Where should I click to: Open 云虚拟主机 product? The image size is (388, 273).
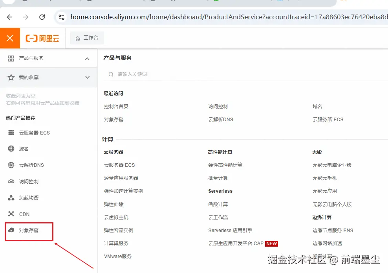[116, 218]
